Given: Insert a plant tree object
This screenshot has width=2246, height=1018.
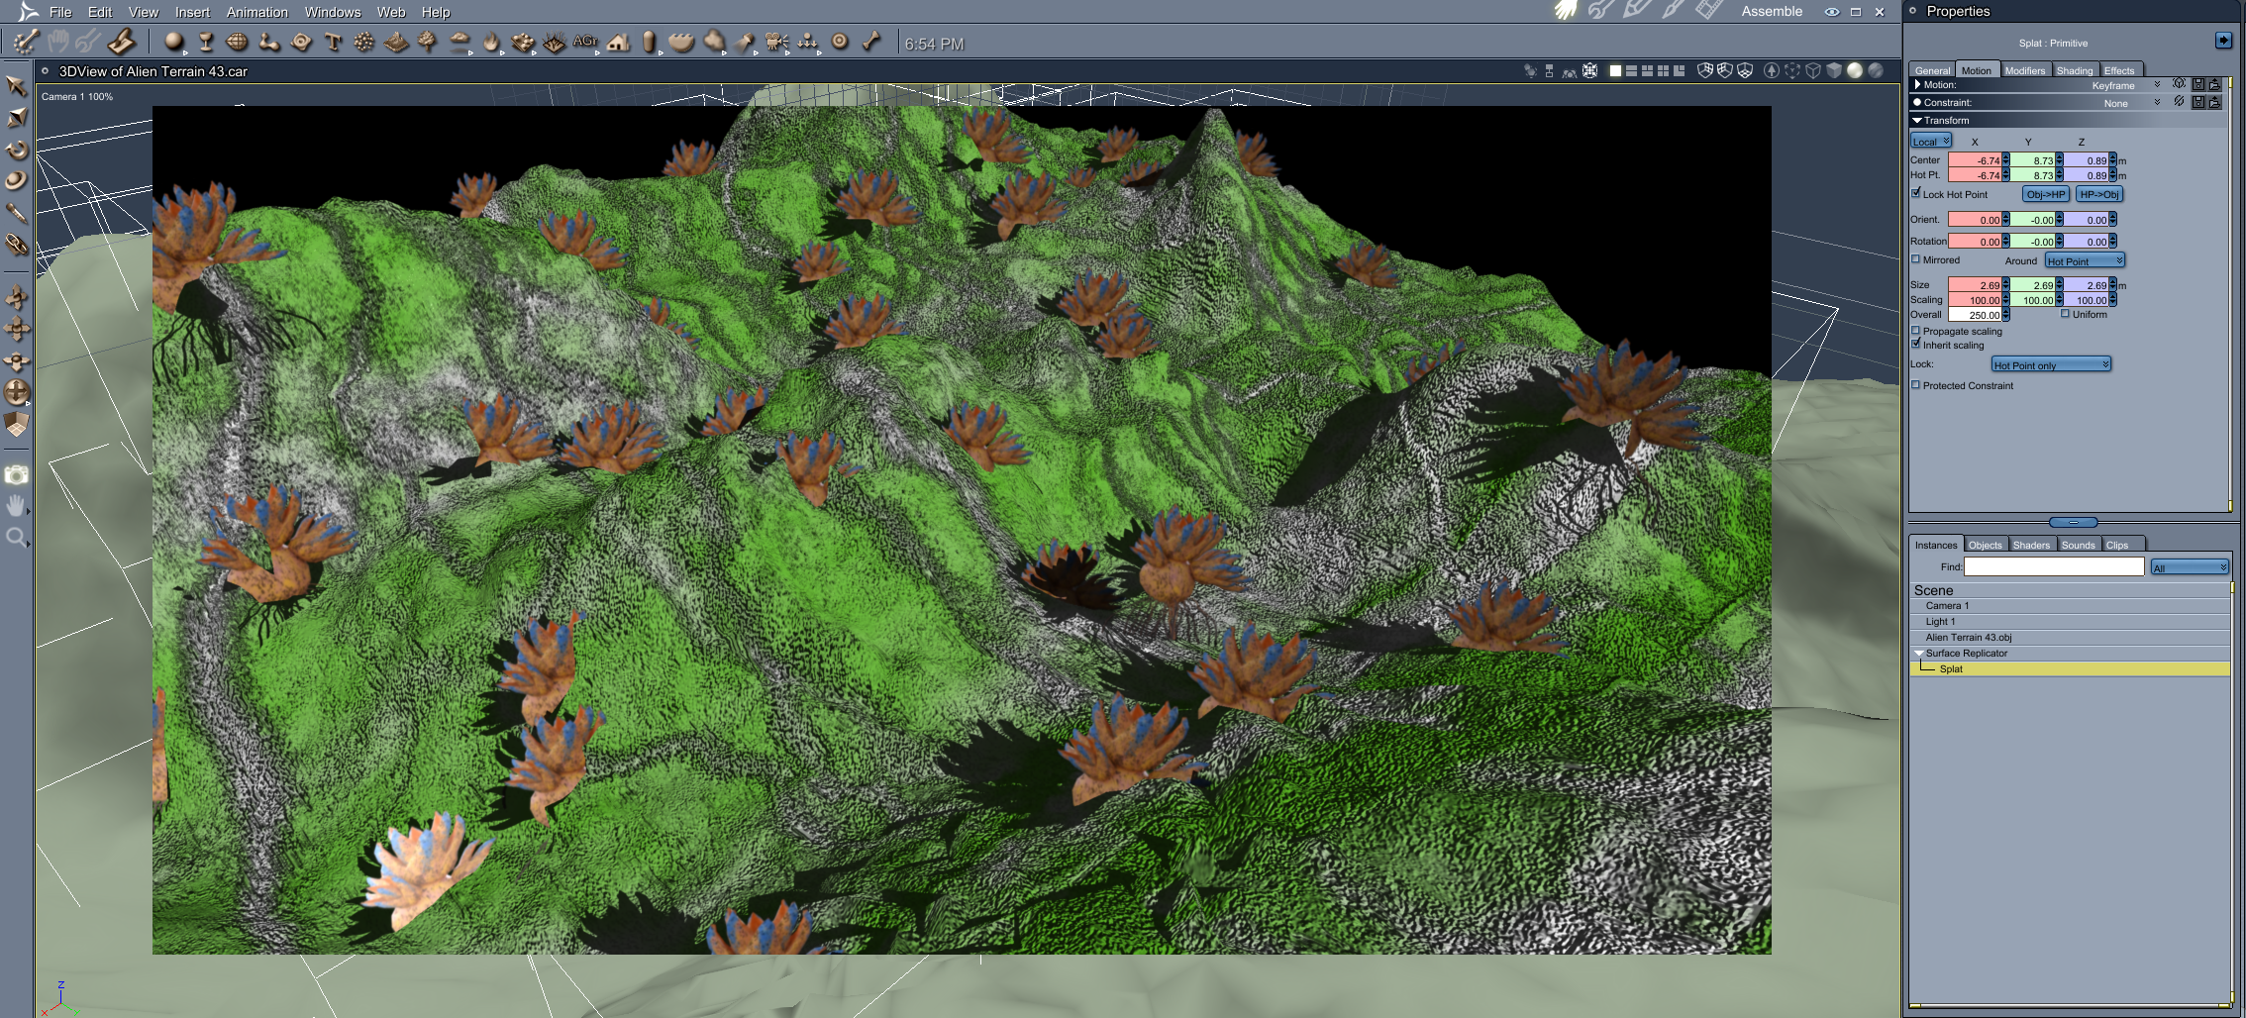Looking at the screenshot, I should [x=428, y=43].
